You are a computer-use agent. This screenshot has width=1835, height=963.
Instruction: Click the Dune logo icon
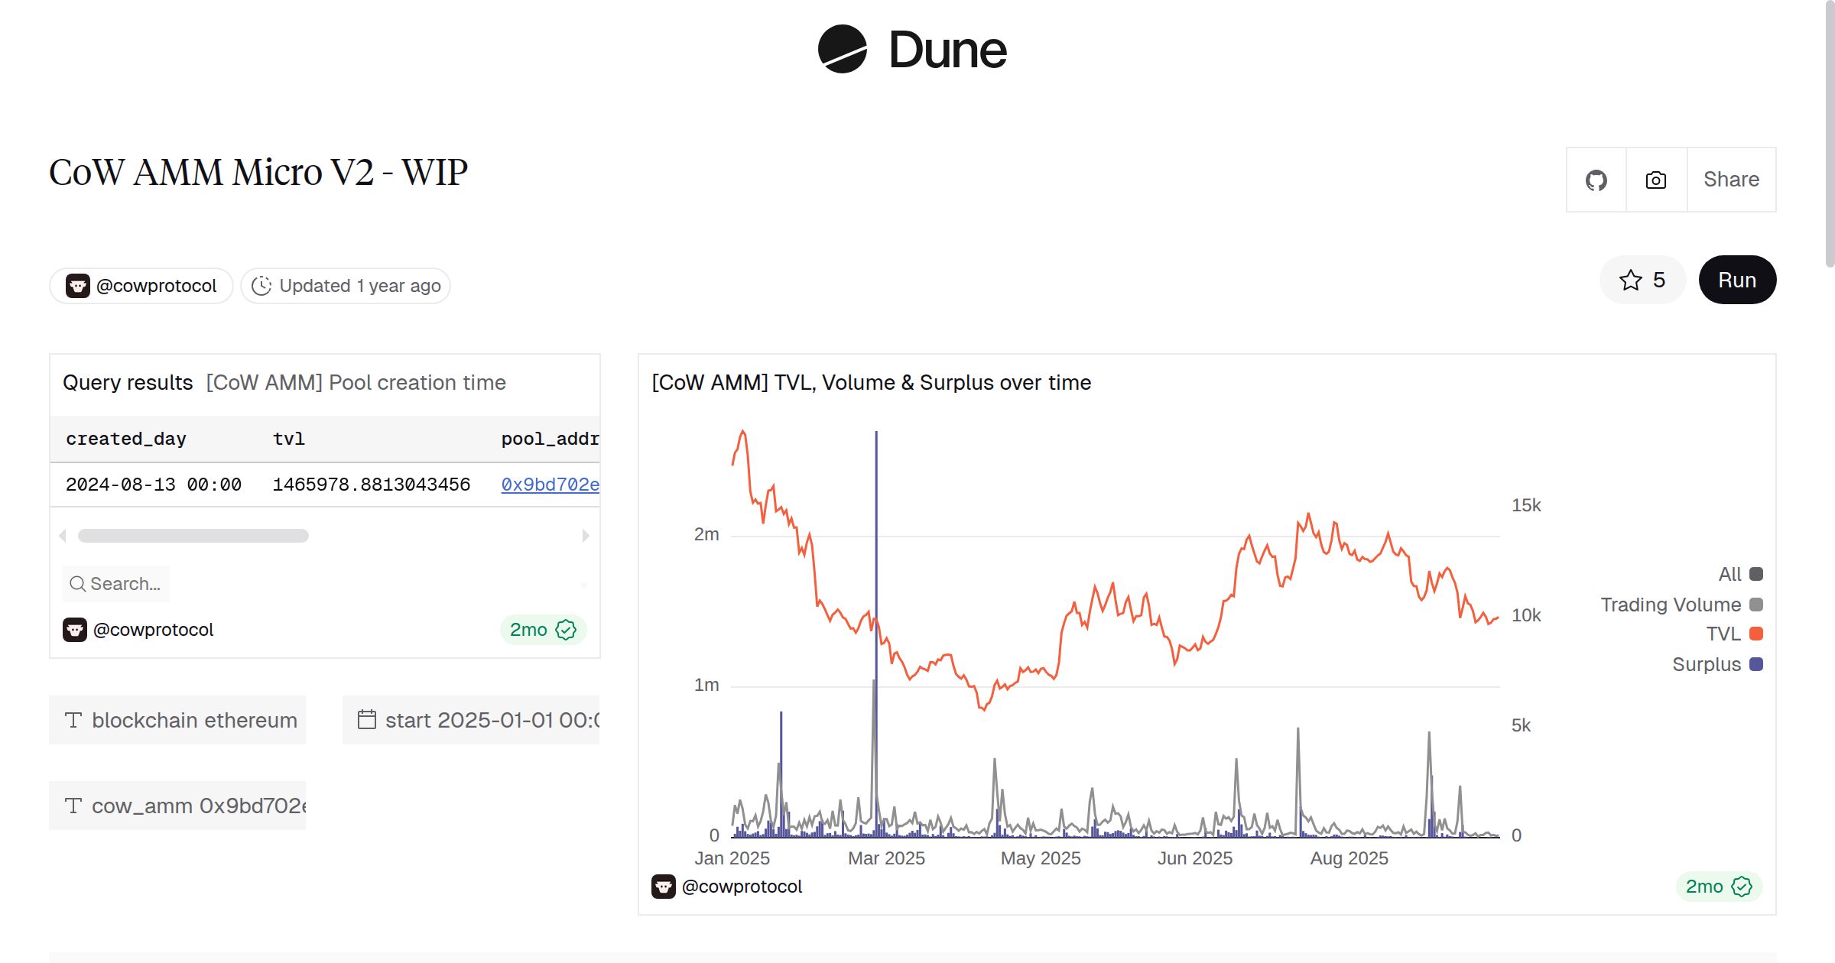point(842,50)
